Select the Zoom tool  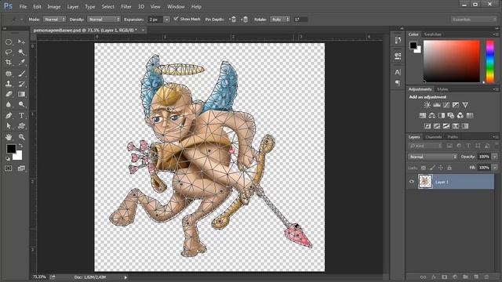click(21, 137)
